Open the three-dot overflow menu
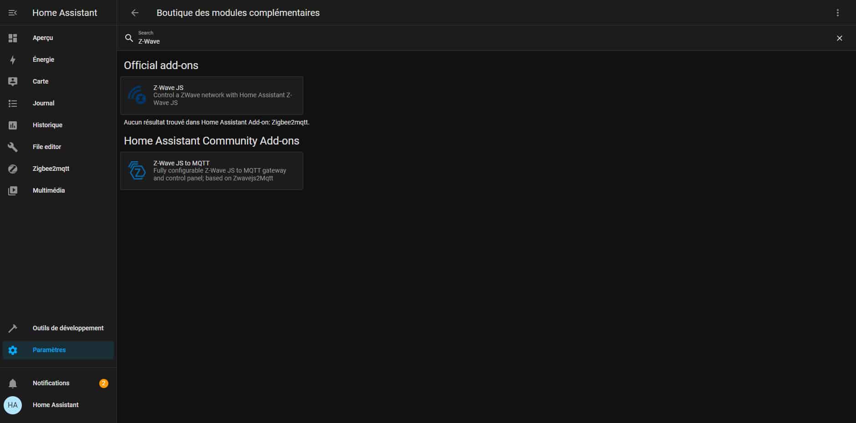 pos(838,13)
